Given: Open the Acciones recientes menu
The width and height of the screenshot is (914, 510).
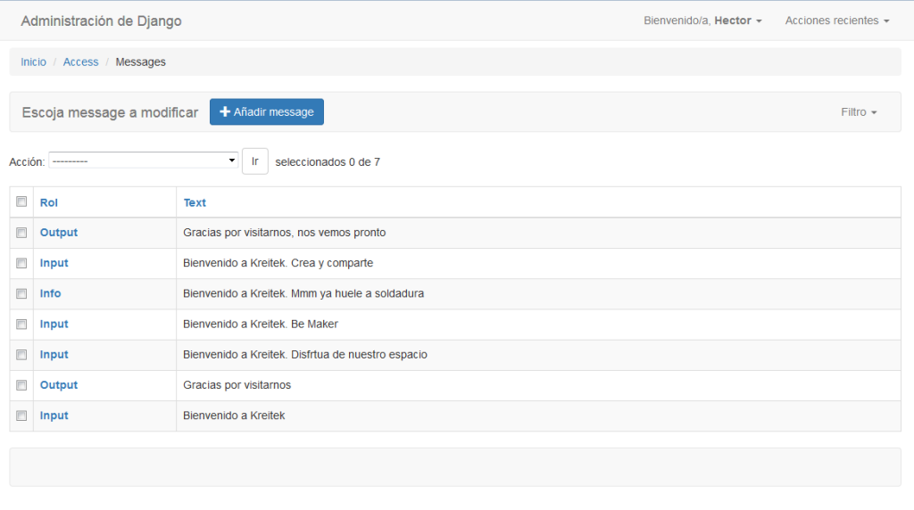Looking at the screenshot, I should (x=836, y=21).
